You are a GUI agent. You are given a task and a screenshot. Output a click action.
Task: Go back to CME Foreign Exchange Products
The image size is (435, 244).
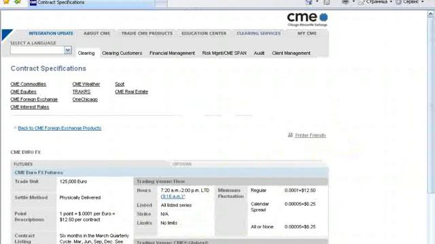coord(59,128)
